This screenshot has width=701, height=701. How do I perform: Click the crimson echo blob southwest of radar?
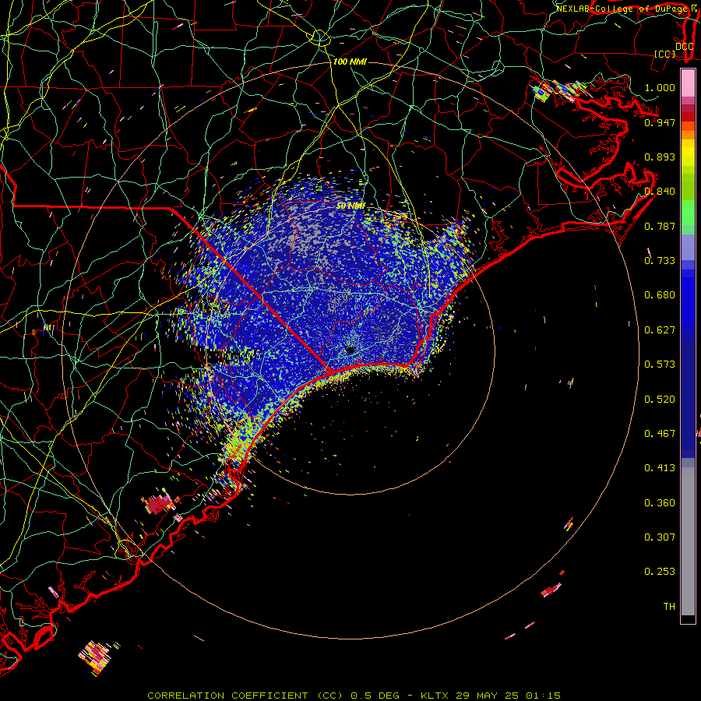[157, 504]
